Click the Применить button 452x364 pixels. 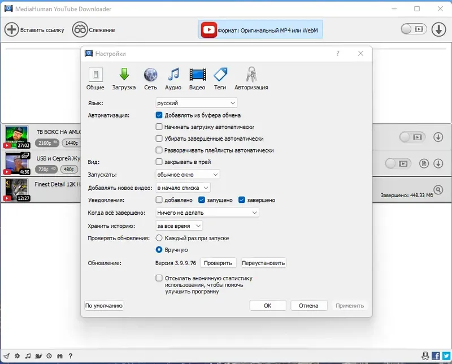350,305
